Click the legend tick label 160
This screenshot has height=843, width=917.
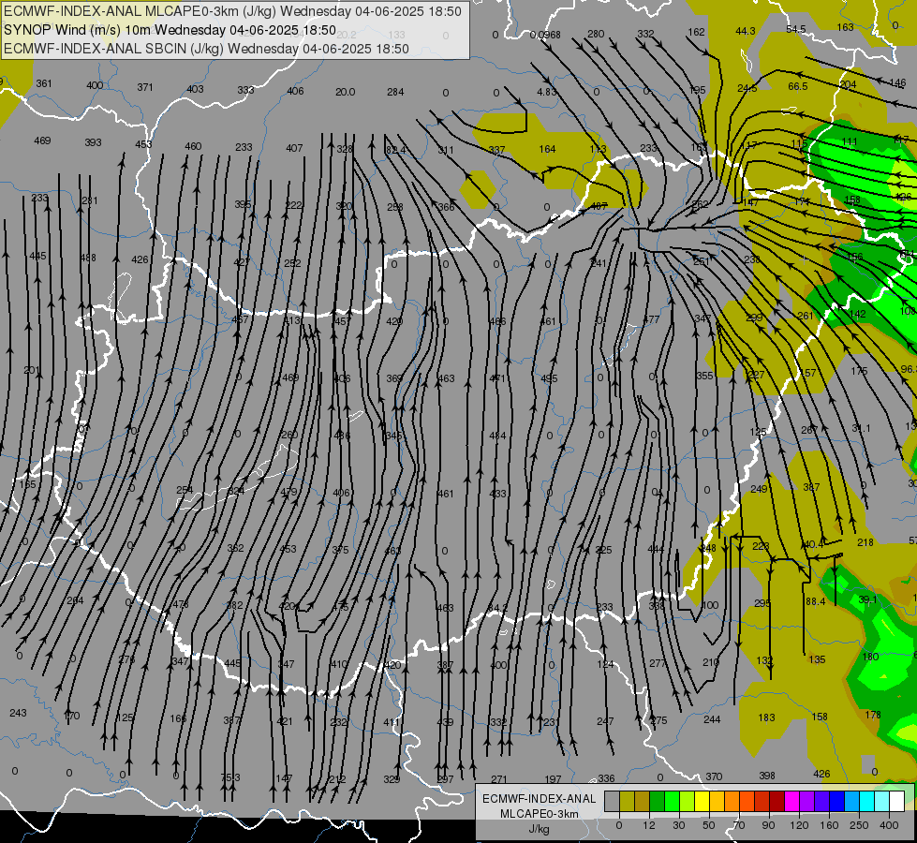tap(829, 825)
